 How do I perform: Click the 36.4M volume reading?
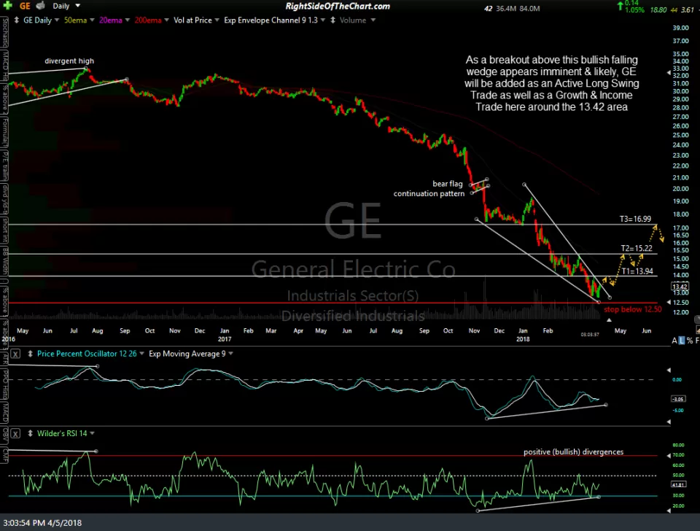click(x=506, y=9)
